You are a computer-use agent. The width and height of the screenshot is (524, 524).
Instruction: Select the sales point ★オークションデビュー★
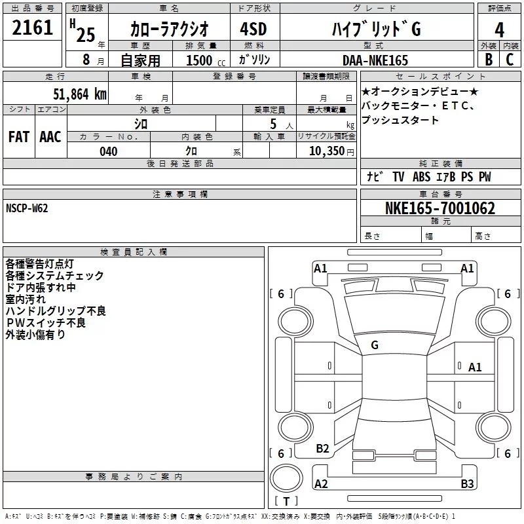tap(420, 91)
